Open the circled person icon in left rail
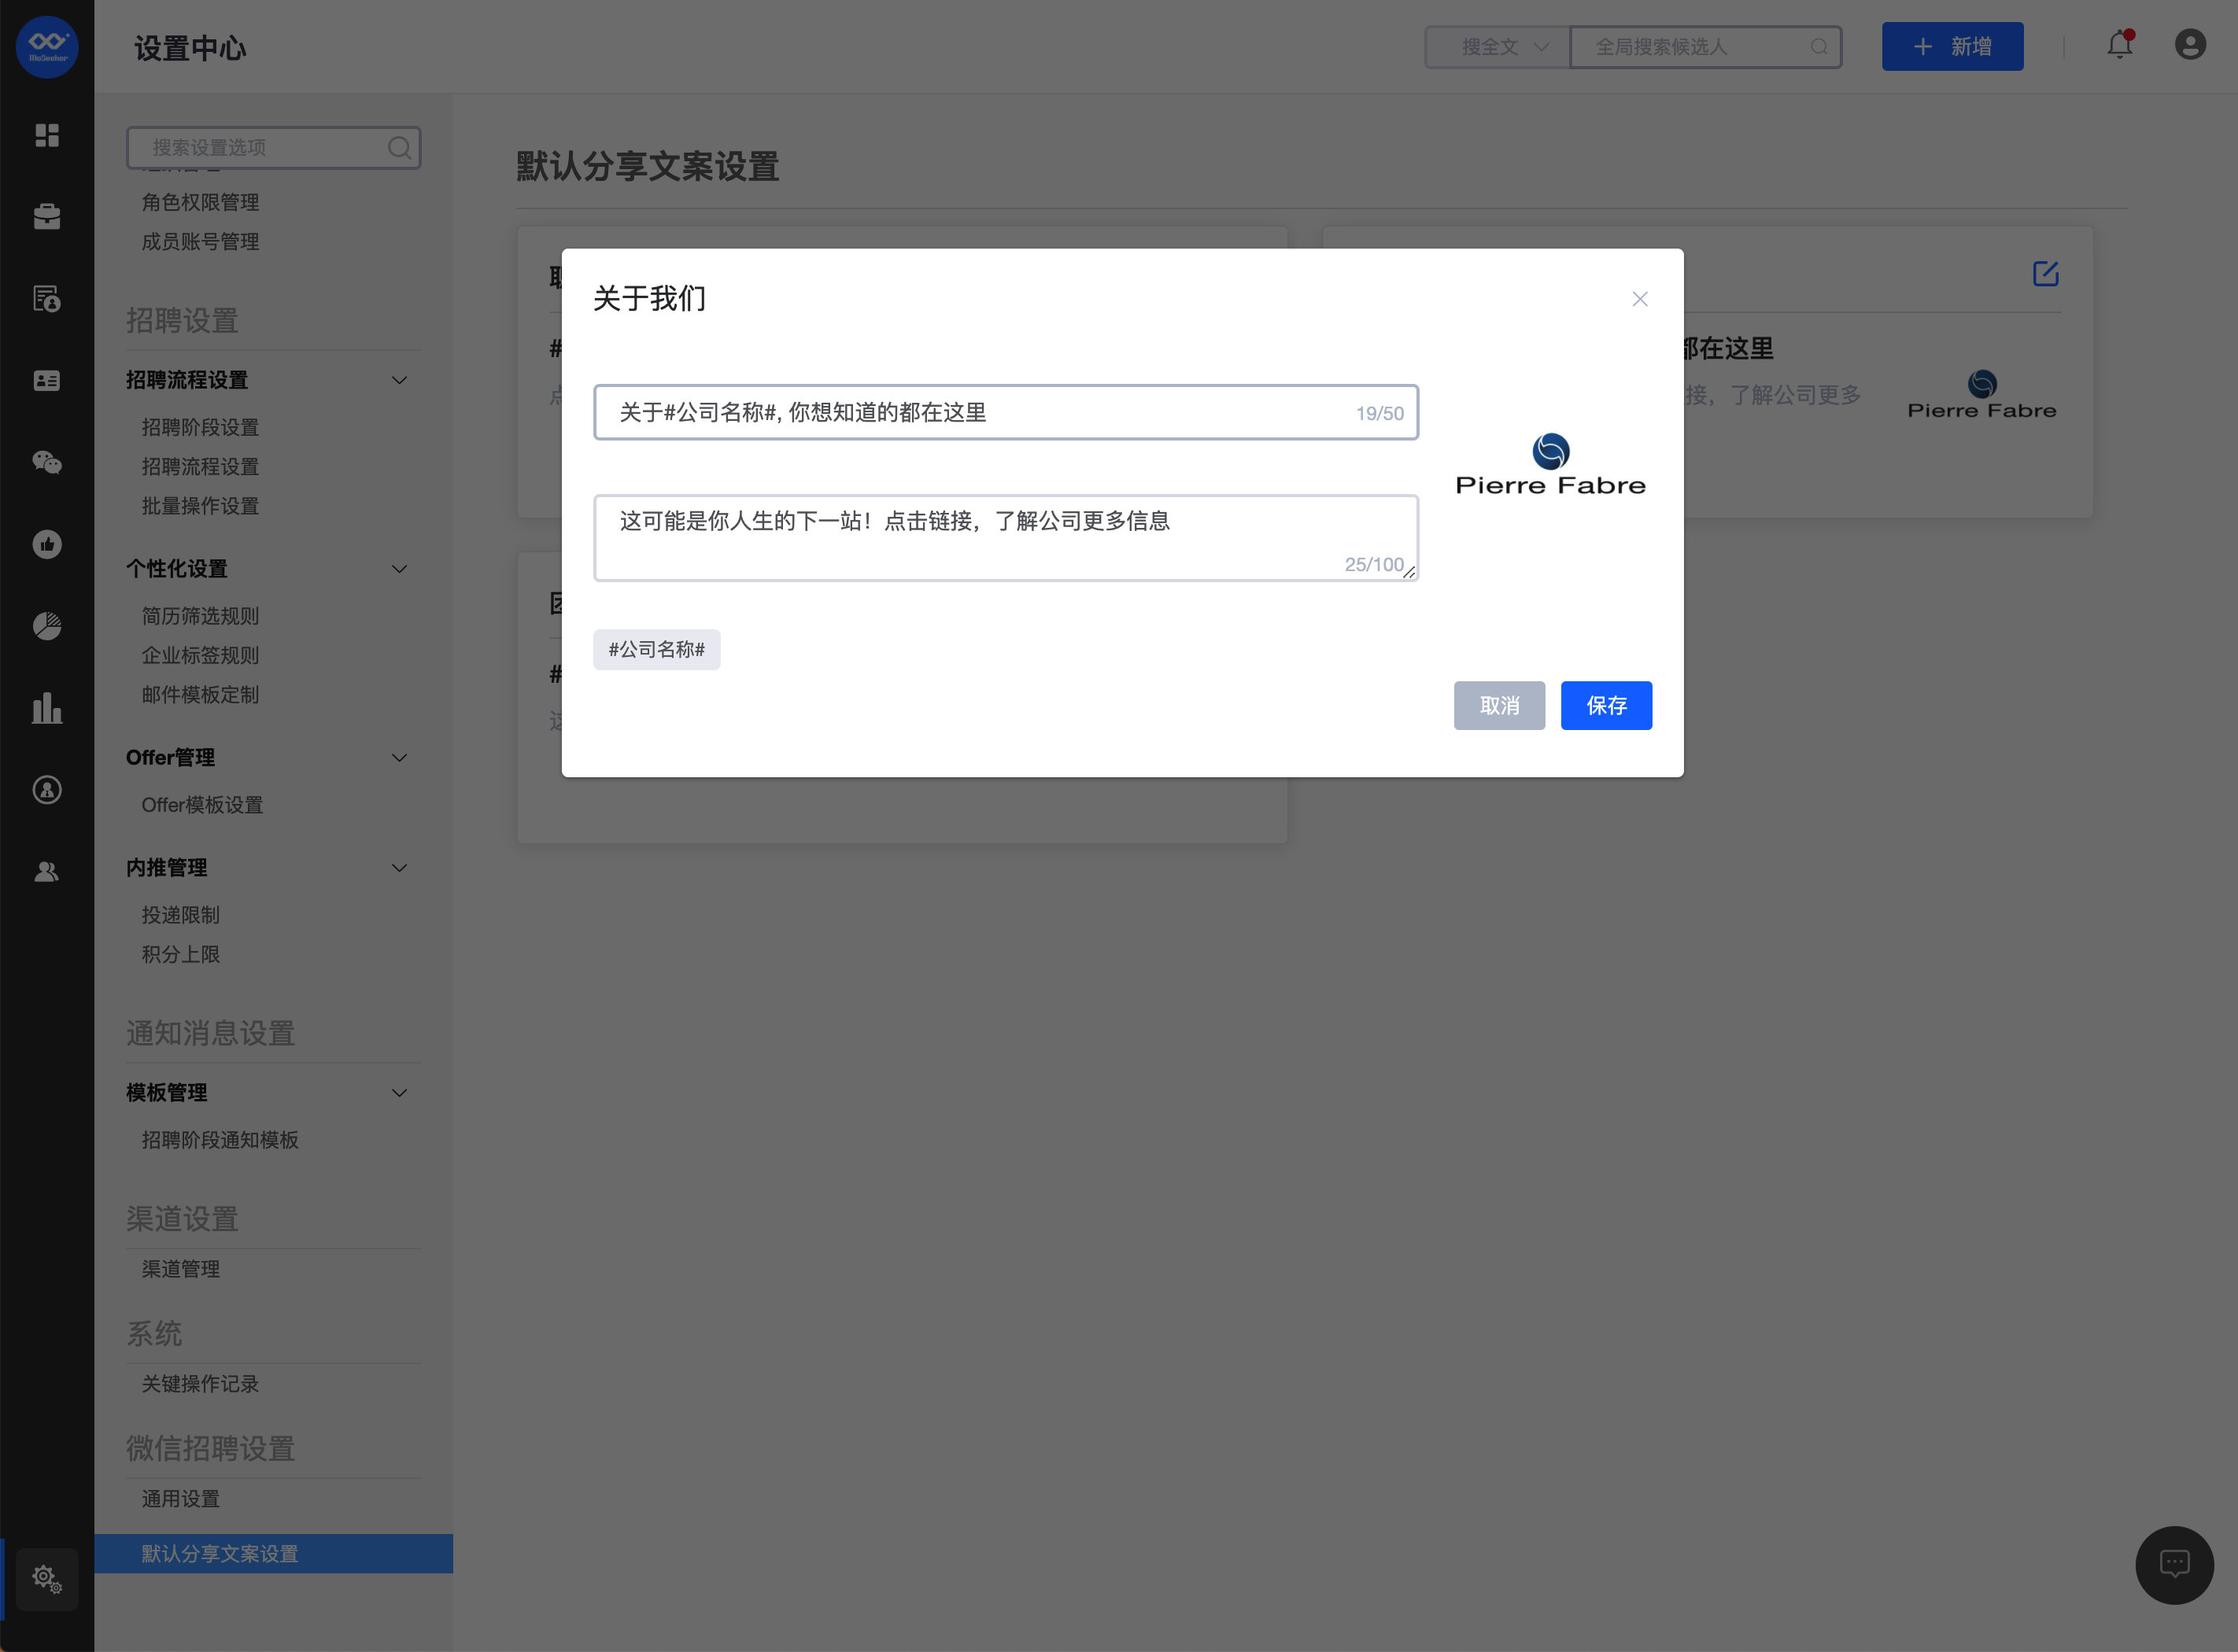The width and height of the screenshot is (2238, 1652). point(47,790)
